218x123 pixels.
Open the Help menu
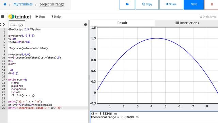56,17
